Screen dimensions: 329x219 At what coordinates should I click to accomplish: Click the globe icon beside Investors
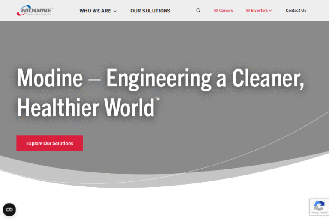(x=248, y=11)
